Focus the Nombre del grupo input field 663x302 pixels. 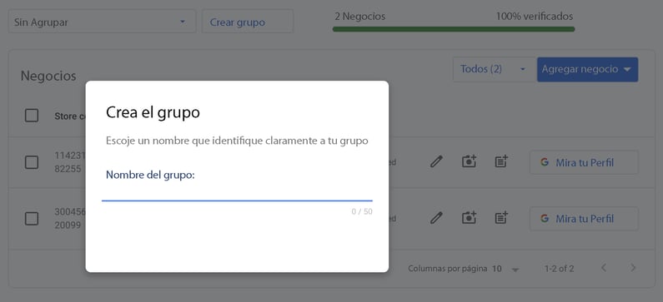(237, 192)
